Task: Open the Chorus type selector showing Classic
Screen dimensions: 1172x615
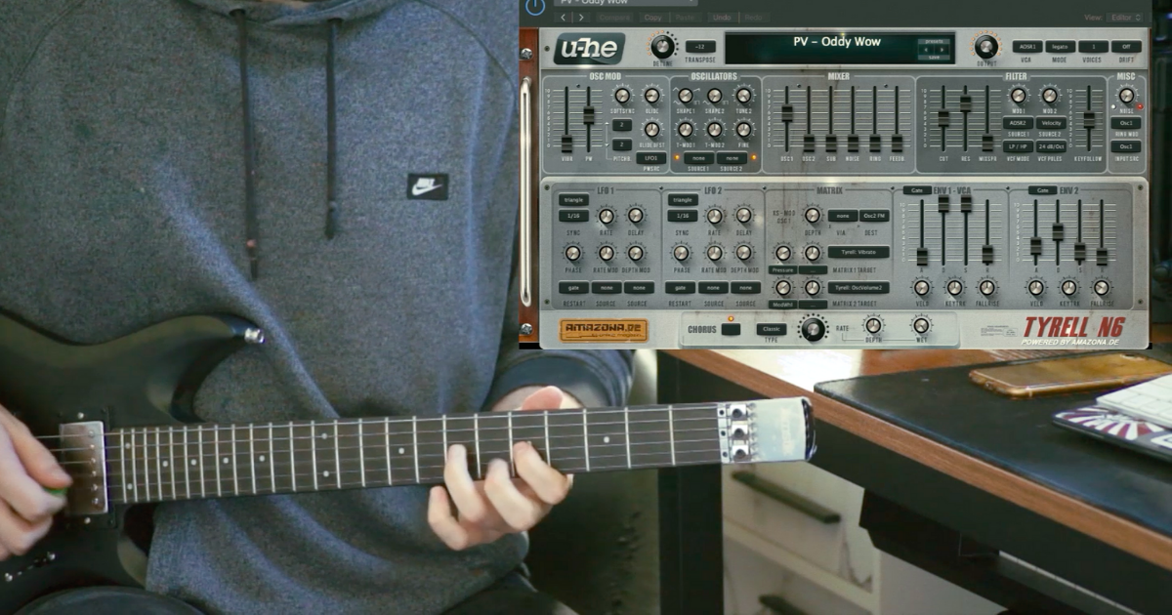Action: (772, 328)
